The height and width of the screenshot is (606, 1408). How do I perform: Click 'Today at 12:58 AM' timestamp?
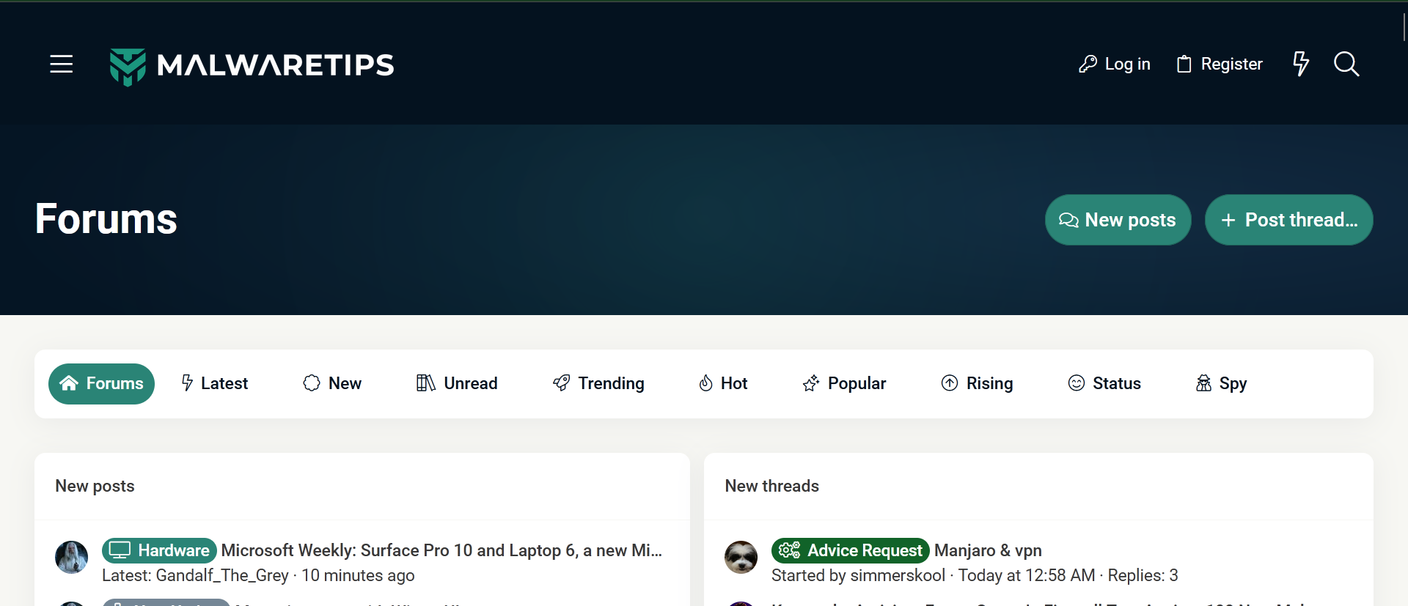[x=1027, y=576]
